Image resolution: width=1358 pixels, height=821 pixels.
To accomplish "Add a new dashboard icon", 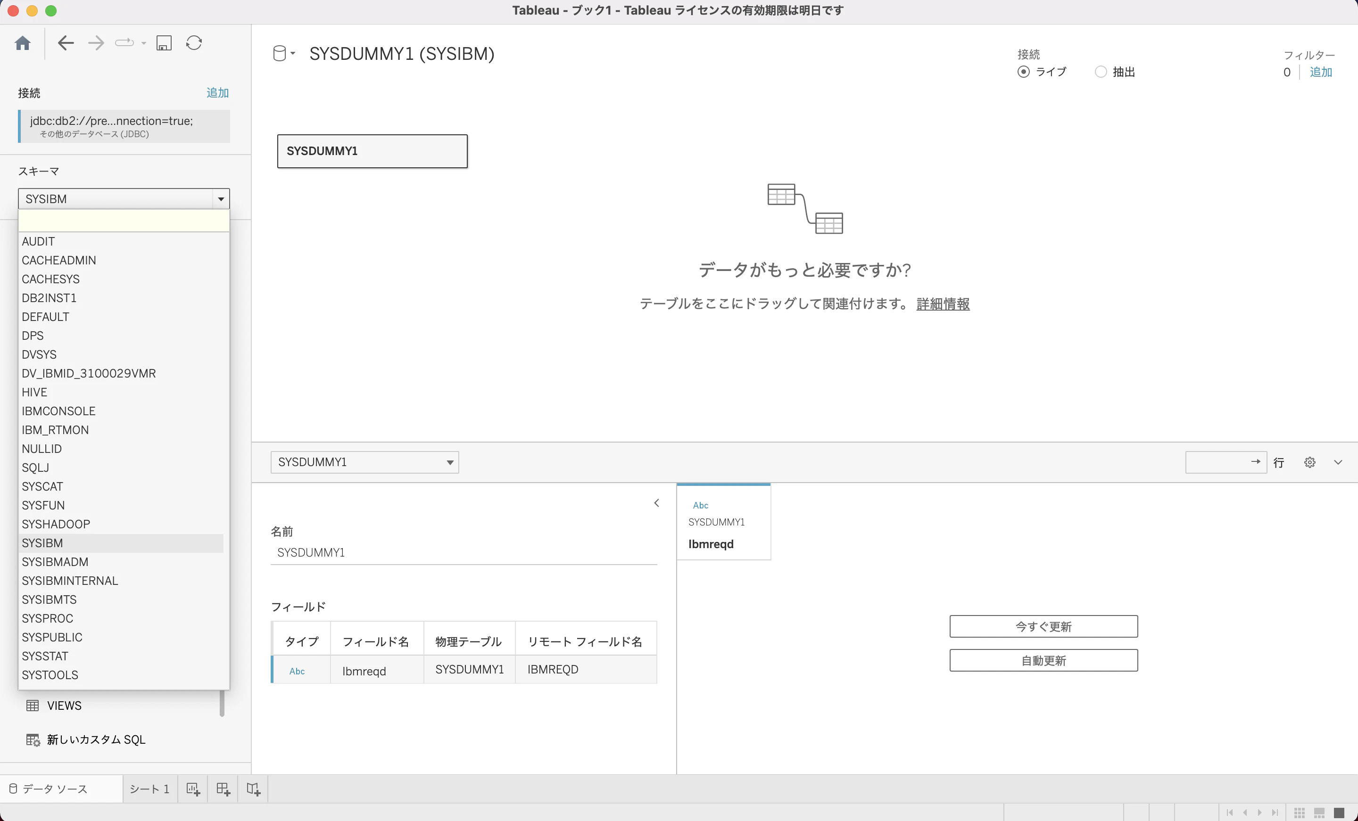I will click(x=223, y=789).
